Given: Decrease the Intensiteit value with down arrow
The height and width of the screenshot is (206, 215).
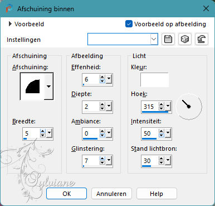Looking at the screenshot, I should (161, 135).
